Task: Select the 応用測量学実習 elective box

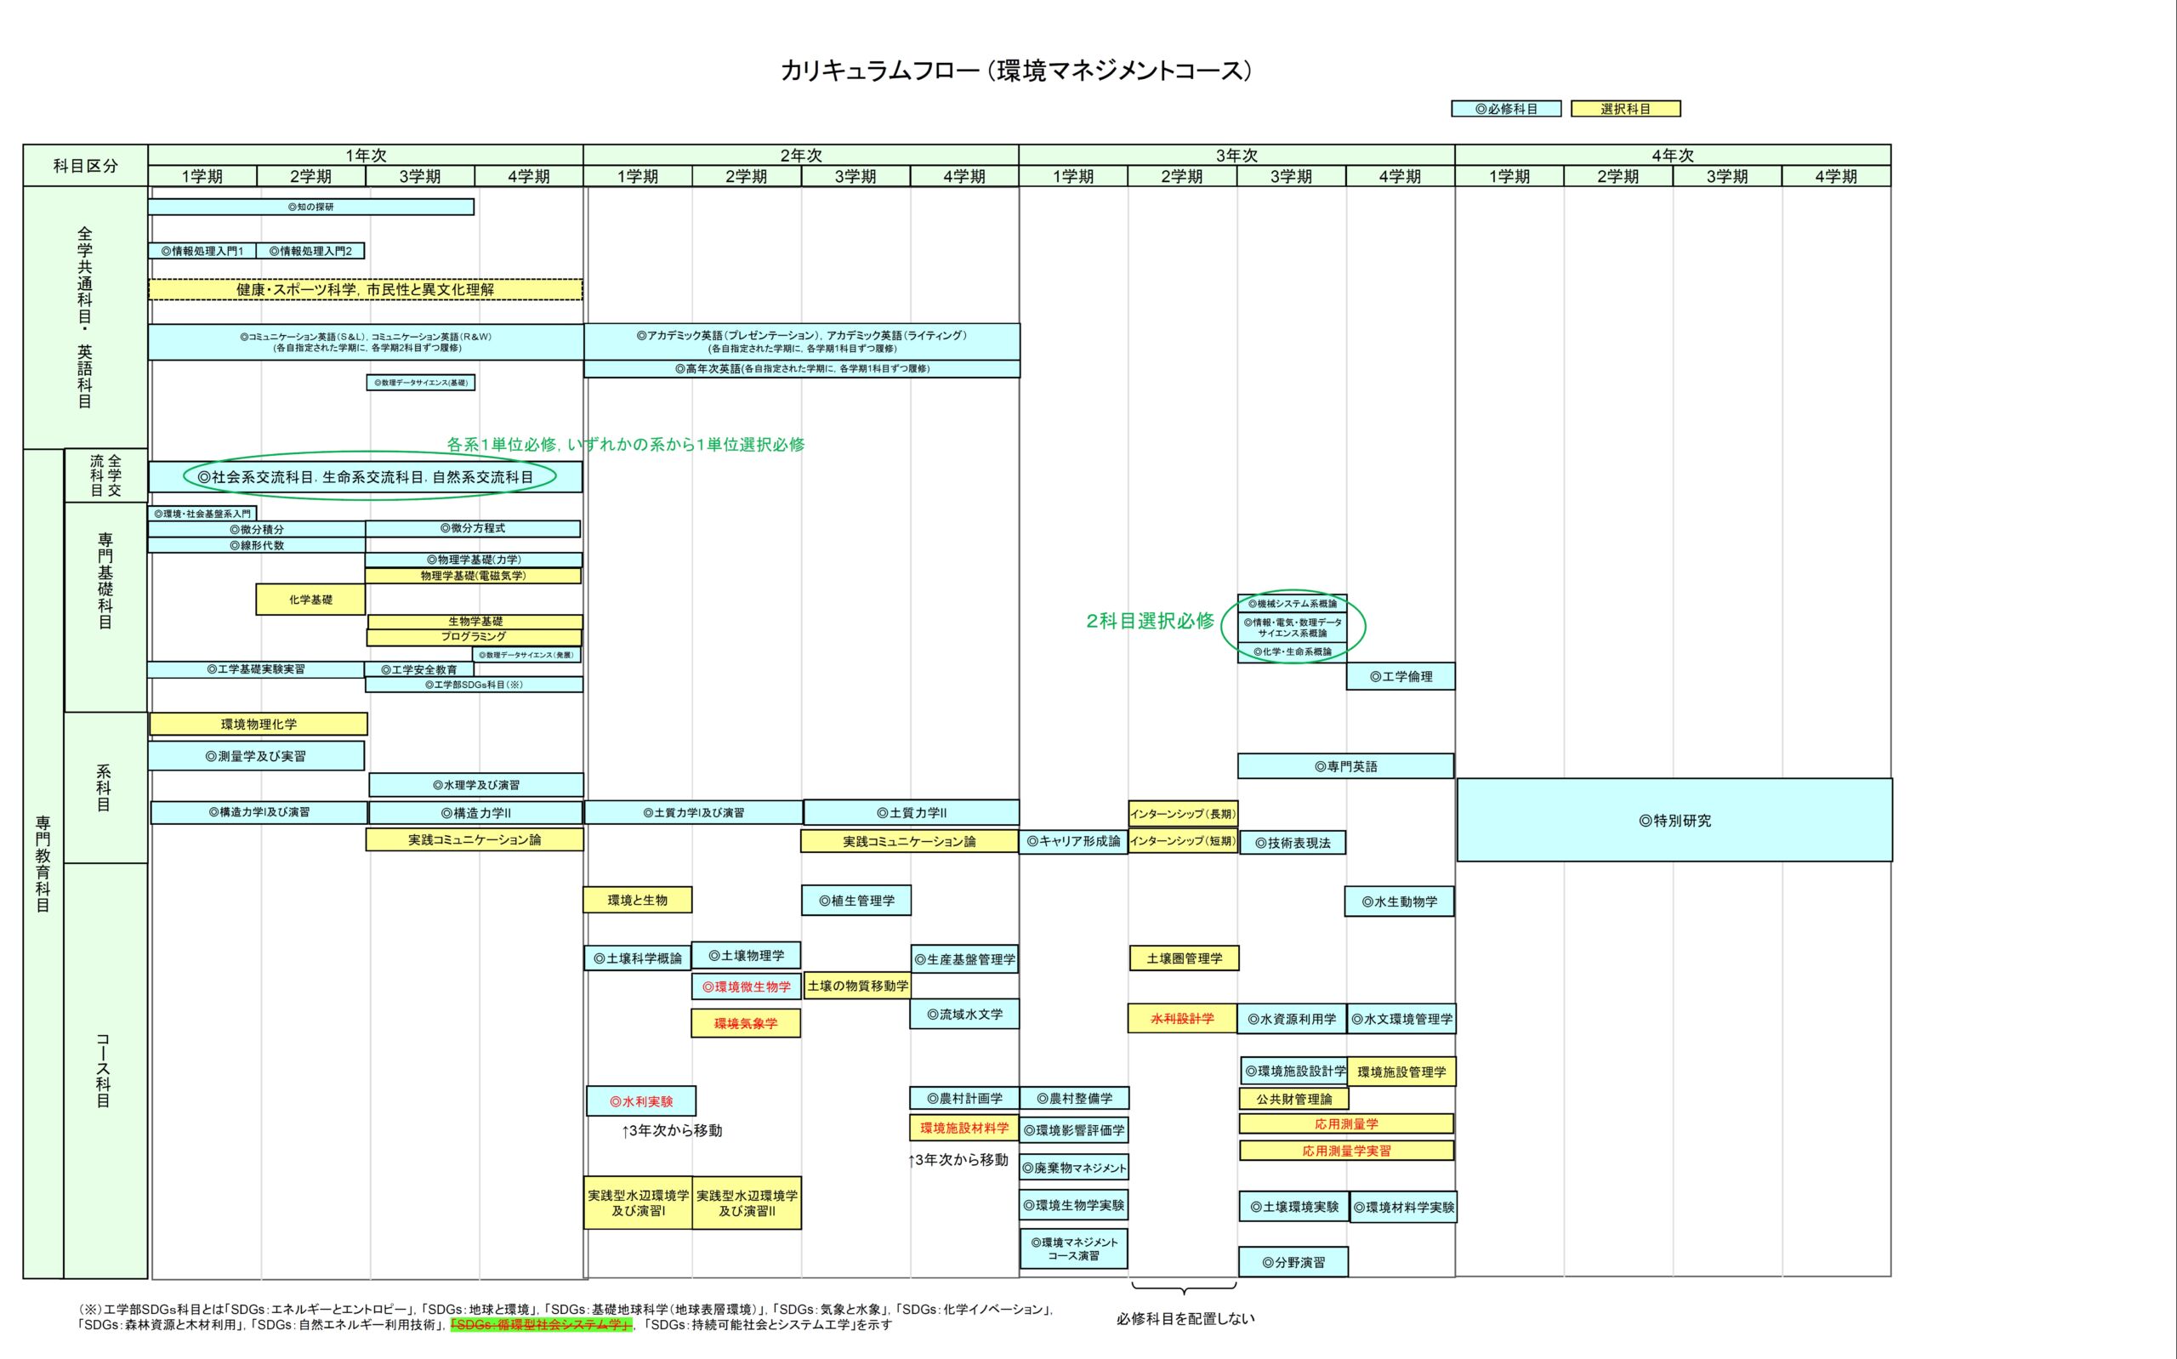Action: click(x=1346, y=1151)
